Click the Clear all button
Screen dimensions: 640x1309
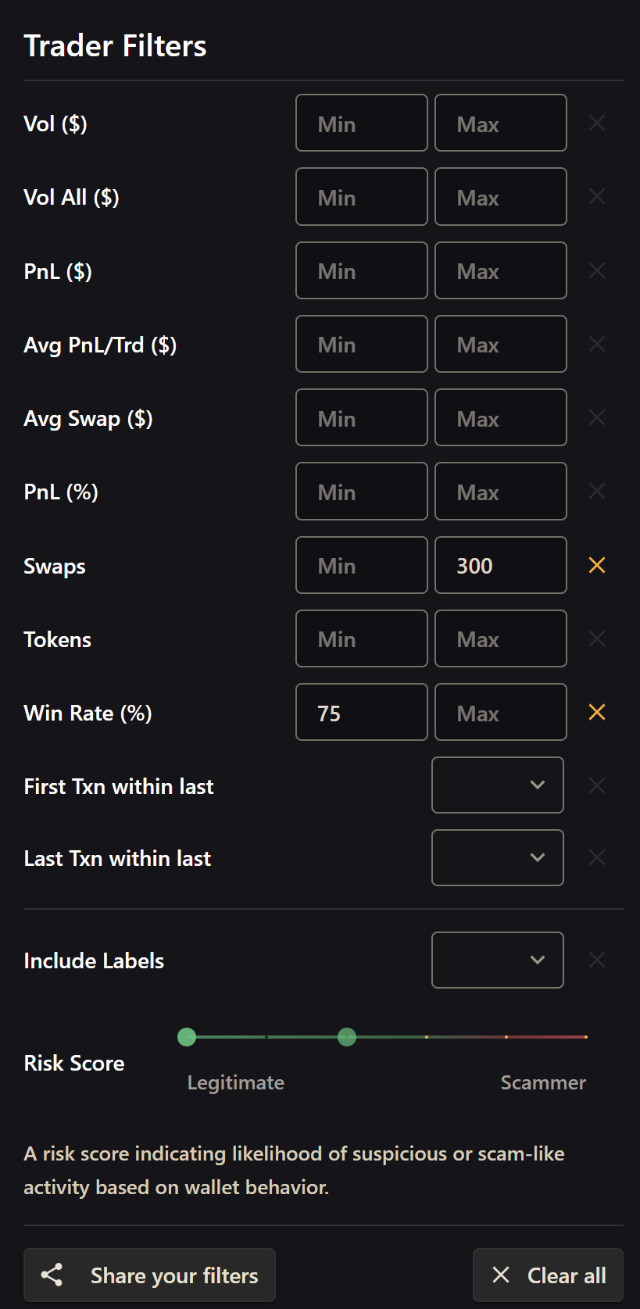tap(549, 1275)
